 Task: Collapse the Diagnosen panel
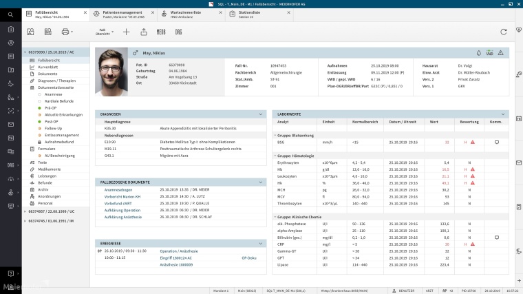click(261, 114)
